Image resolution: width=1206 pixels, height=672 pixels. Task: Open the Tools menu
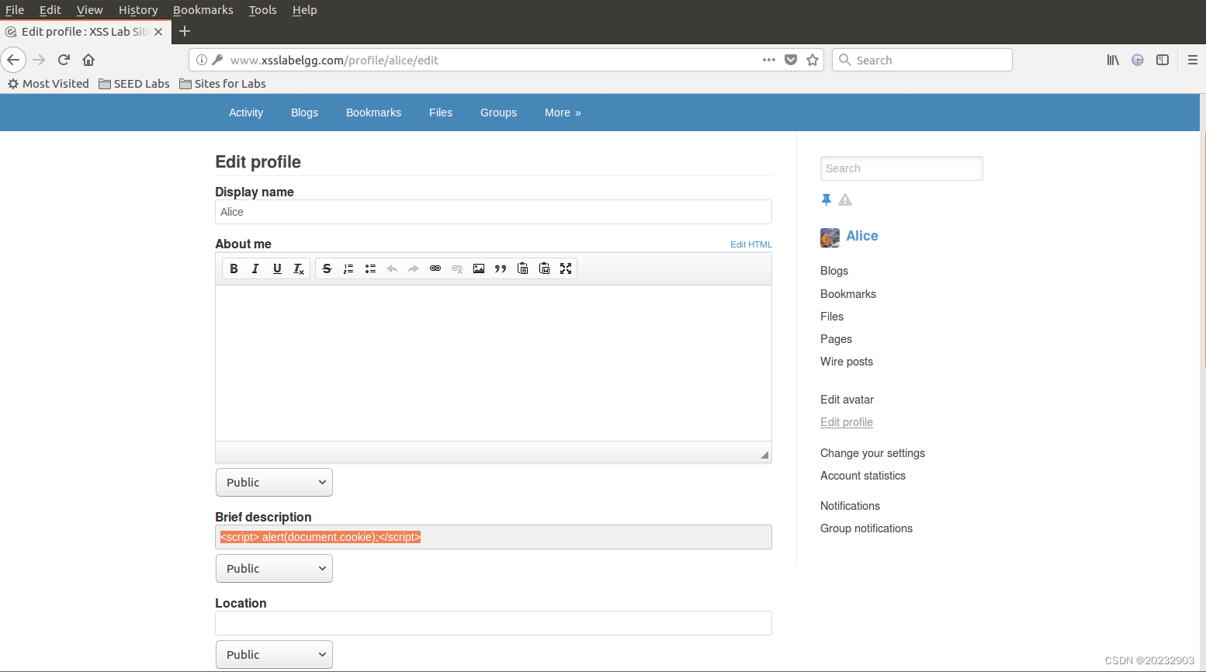263,10
